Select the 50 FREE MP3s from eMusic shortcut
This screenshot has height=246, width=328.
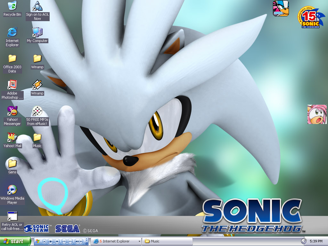(x=37, y=116)
